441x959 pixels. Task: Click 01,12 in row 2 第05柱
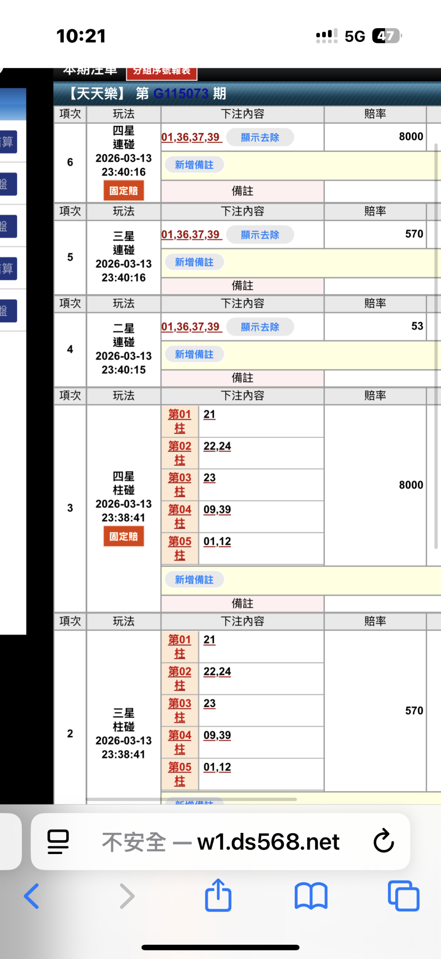point(217,767)
